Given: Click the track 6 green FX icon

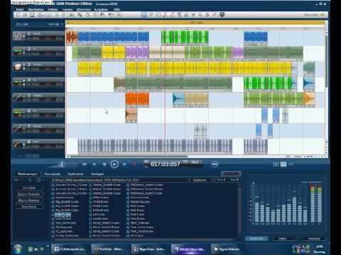Looking at the screenshot, I should pos(18,113).
